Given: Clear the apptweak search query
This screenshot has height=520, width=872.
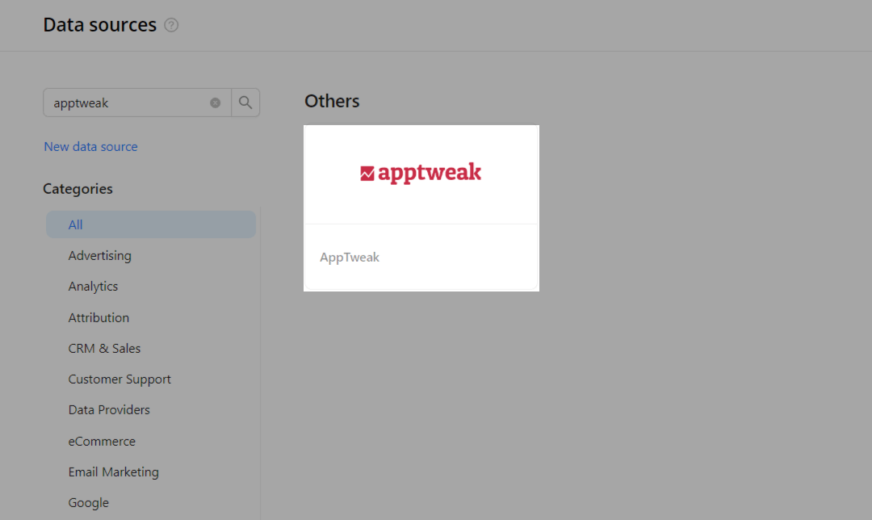Looking at the screenshot, I should point(215,103).
